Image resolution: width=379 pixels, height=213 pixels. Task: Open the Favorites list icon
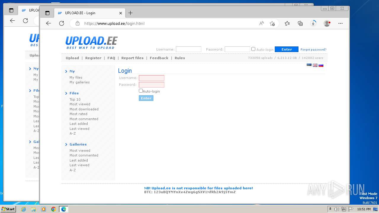tap(287, 23)
